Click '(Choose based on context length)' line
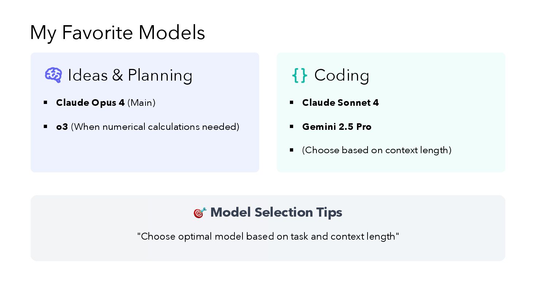Screen dimensions: 536x302 tap(377, 150)
